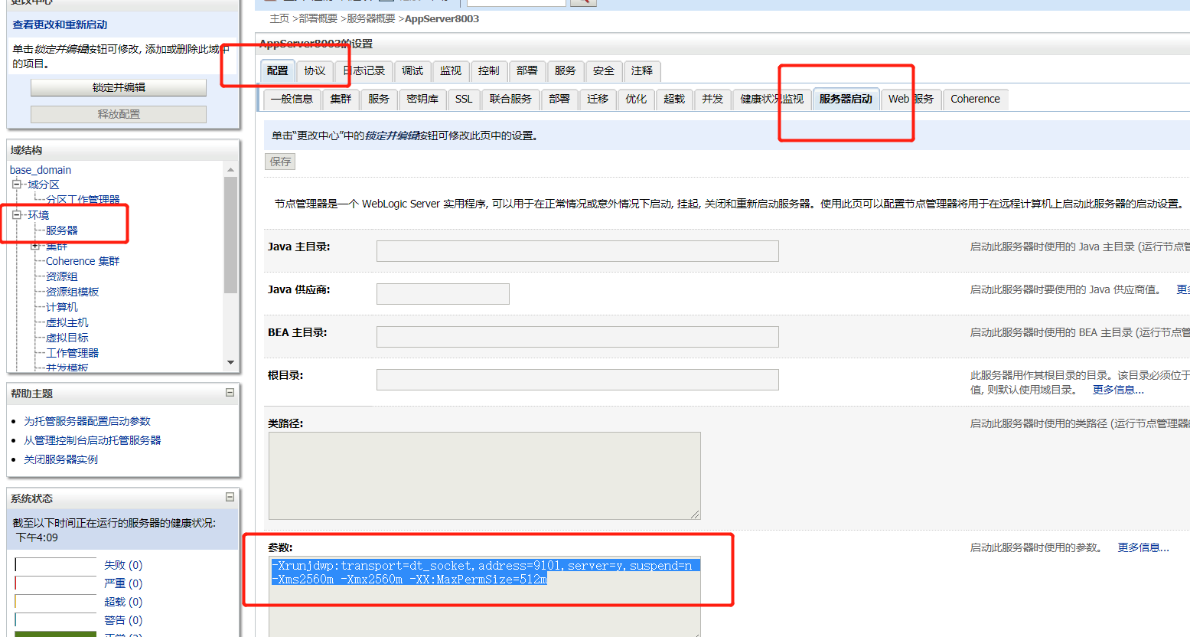1190x637 pixels.
Task: Collapse the 系统状态 panel
Action: [230, 497]
